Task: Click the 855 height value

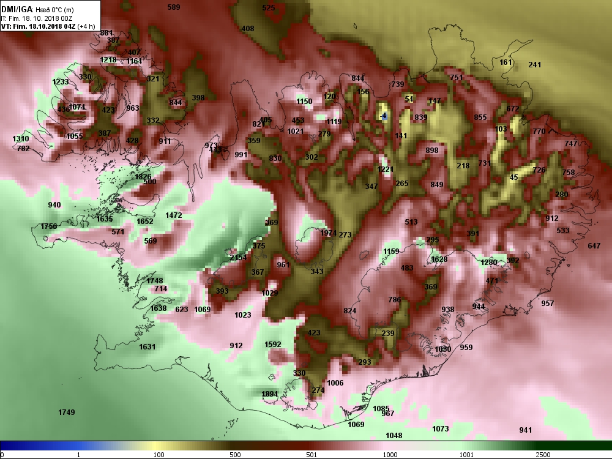Action: [x=480, y=117]
